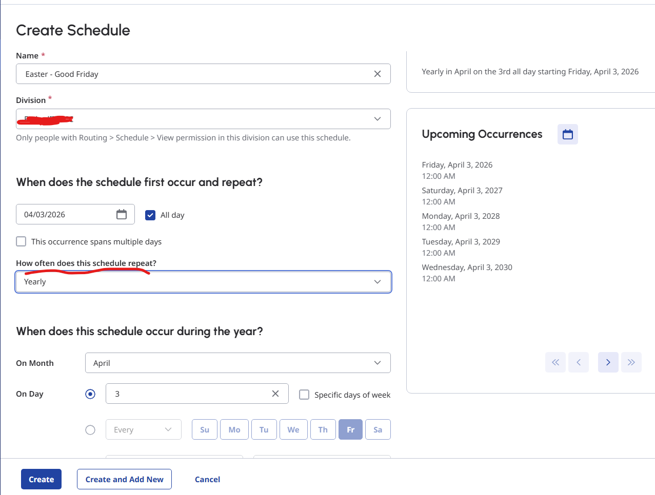Clear the Name field with X icon

pyautogui.click(x=378, y=74)
